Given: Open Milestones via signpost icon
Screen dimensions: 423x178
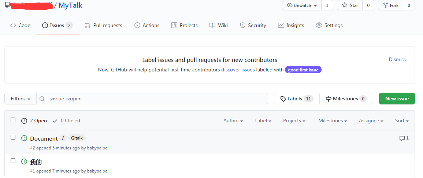Looking at the screenshot, I should 328,99.
